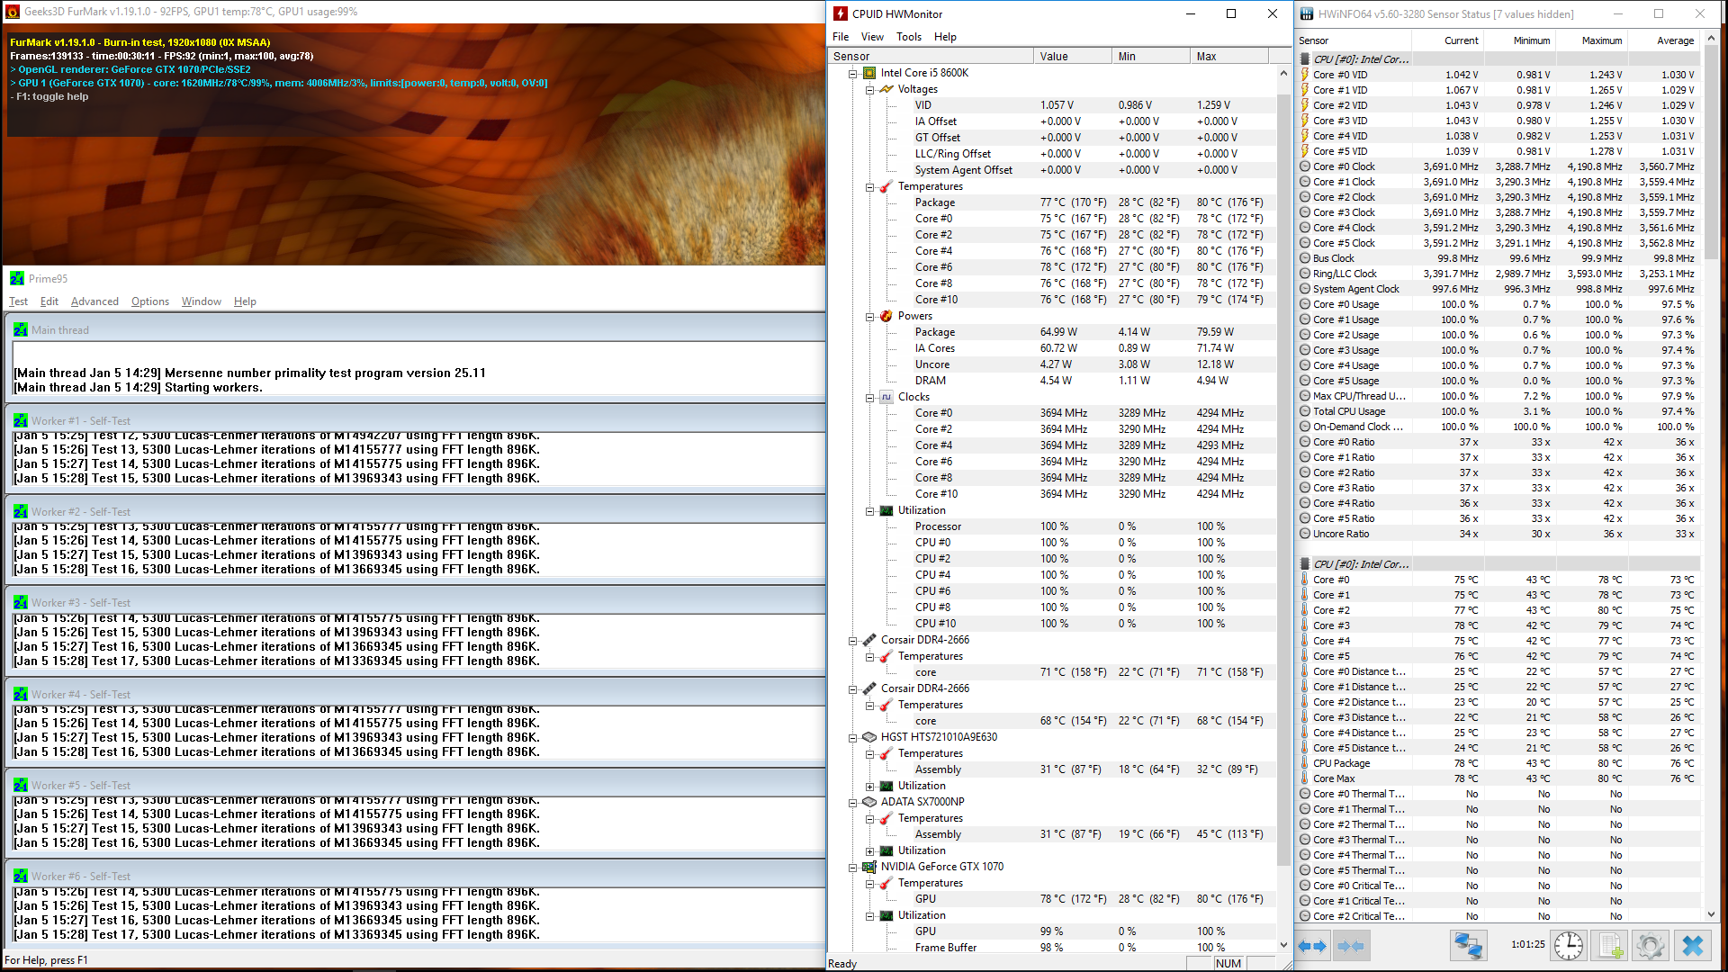The image size is (1728, 972).
Task: Click the Intel Core i5 8600K chip icon
Action: tap(869, 73)
